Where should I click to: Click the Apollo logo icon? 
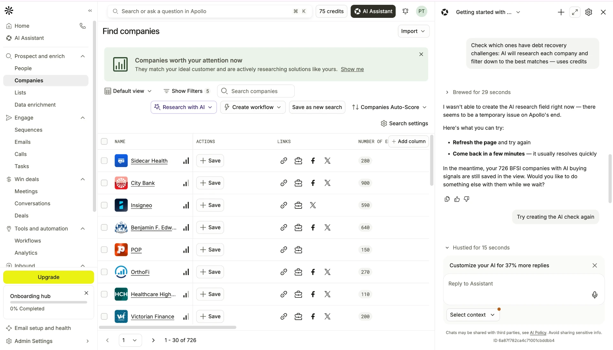coord(9,11)
